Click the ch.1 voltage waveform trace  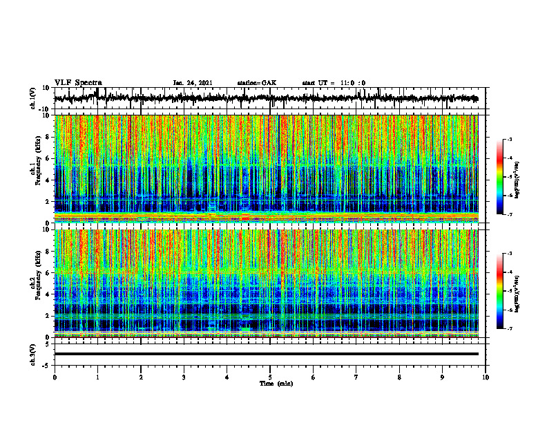click(266, 98)
